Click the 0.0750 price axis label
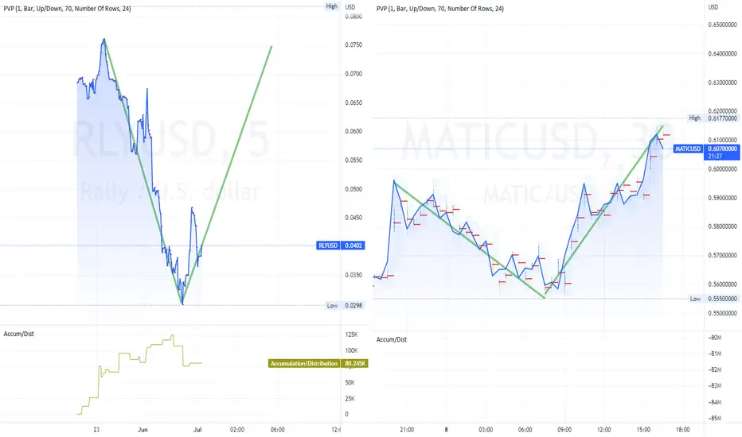This screenshot has height=437, width=742. 353,44
